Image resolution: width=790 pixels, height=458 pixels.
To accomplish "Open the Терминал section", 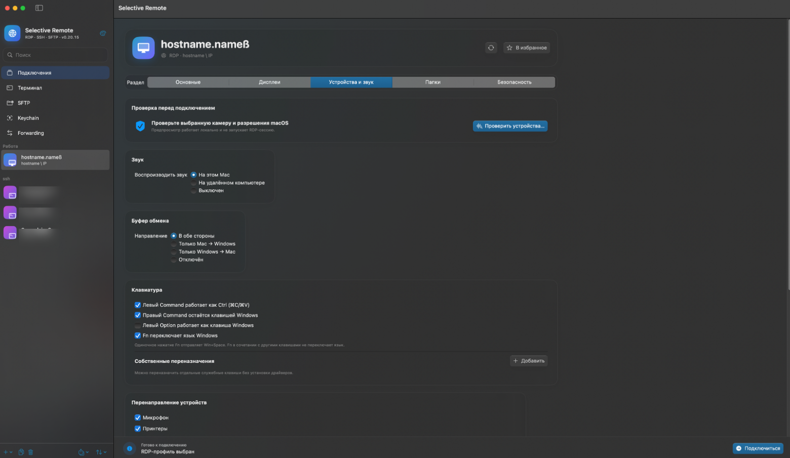I will [55, 88].
